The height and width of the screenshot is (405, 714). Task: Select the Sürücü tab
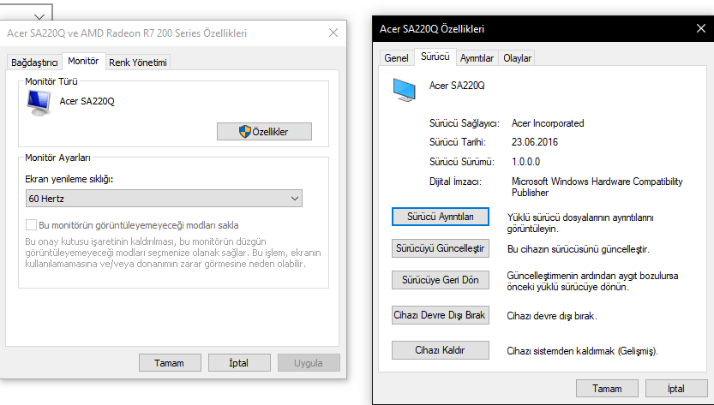click(435, 57)
